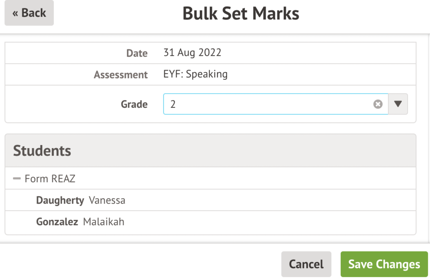Select the surname Gonzalez
The image size is (430, 280).
point(57,222)
